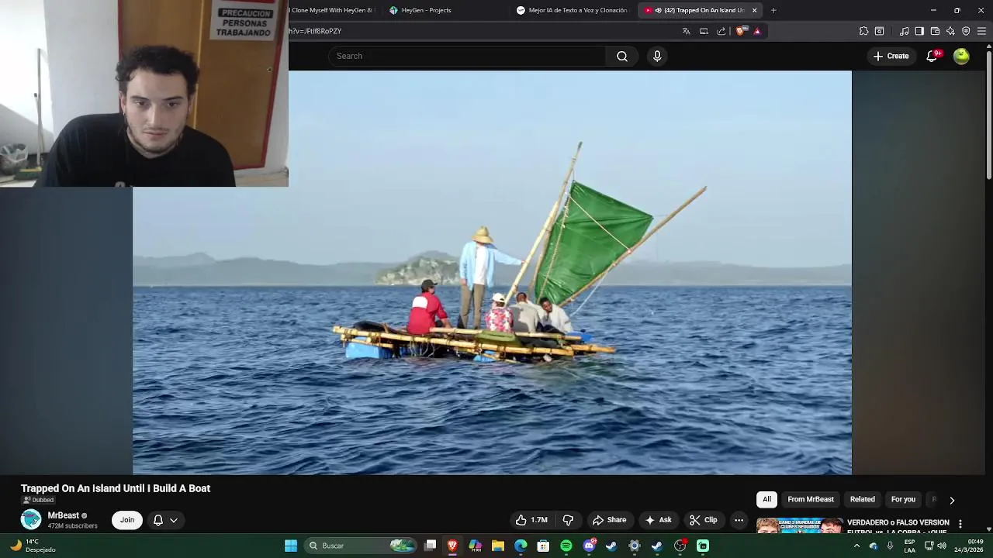Open Microsoft Edge from the taskbar
Screen dimensions: 993x558
[x=521, y=546]
